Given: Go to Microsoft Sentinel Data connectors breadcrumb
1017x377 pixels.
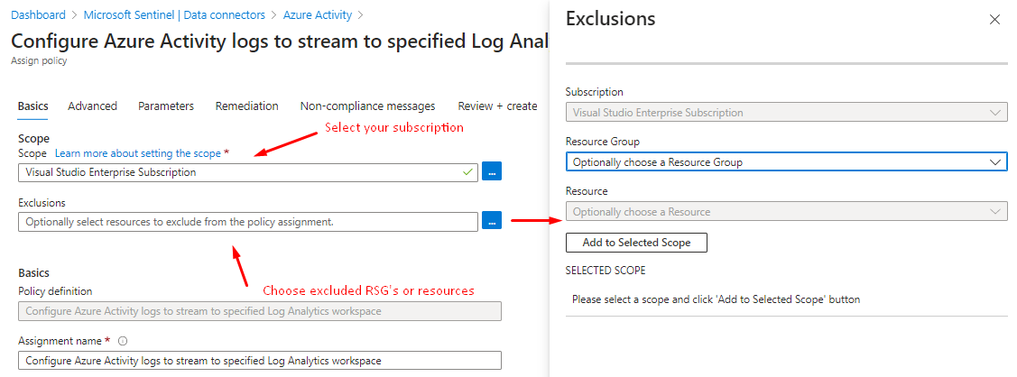Looking at the screenshot, I should coord(173,15).
